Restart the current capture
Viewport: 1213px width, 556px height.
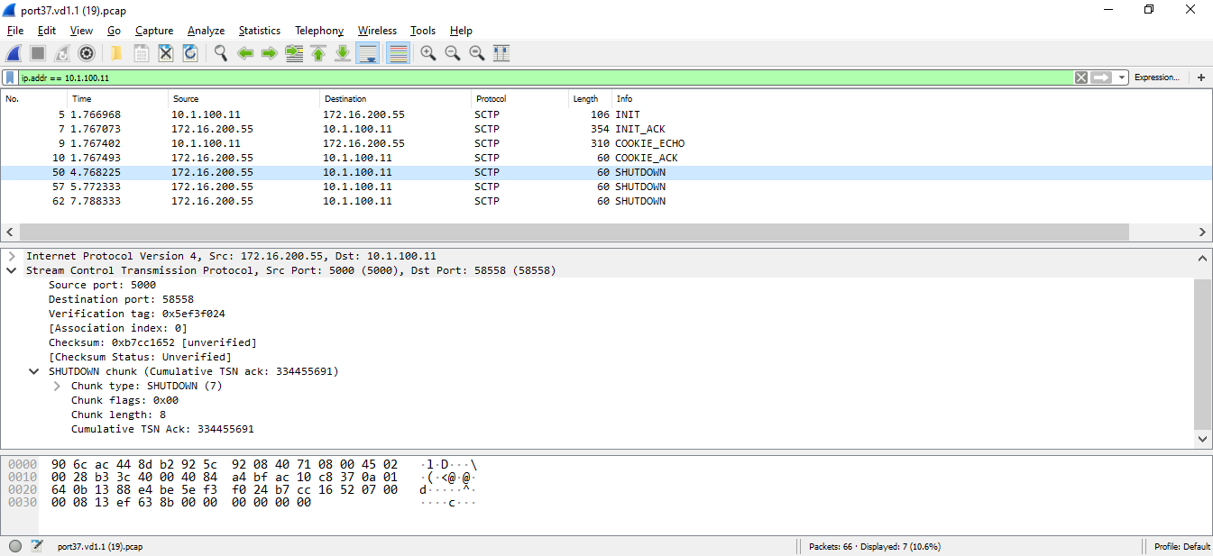61,53
